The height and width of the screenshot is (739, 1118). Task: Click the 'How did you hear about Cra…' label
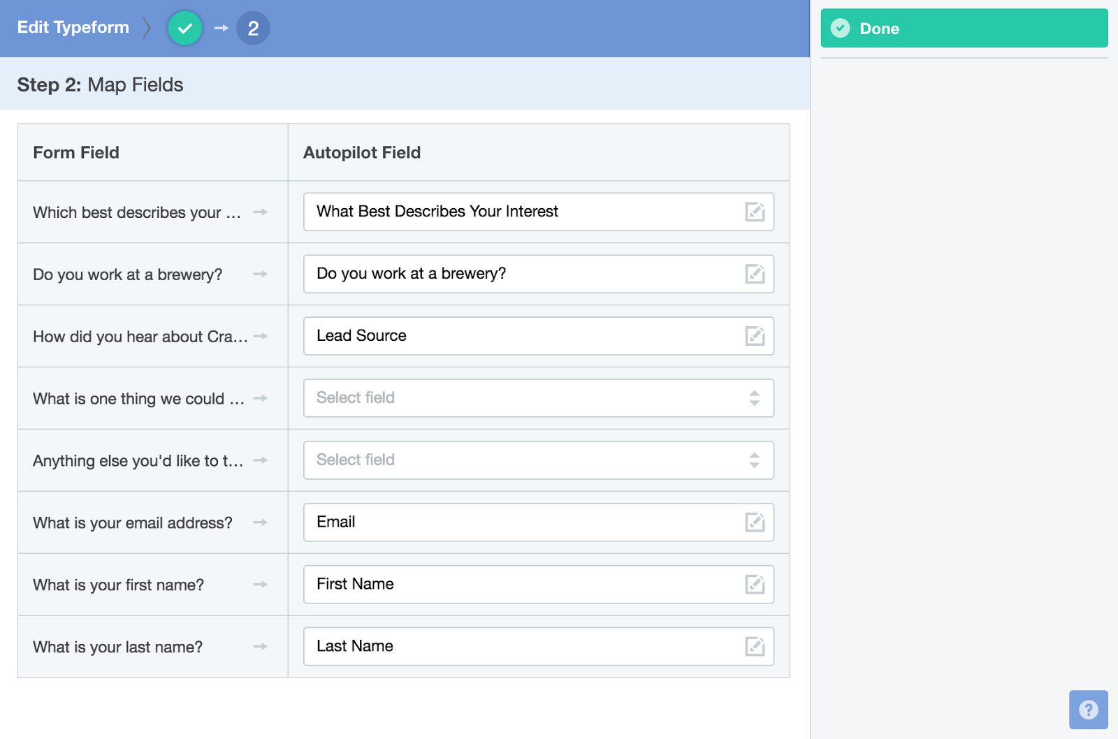[140, 337]
